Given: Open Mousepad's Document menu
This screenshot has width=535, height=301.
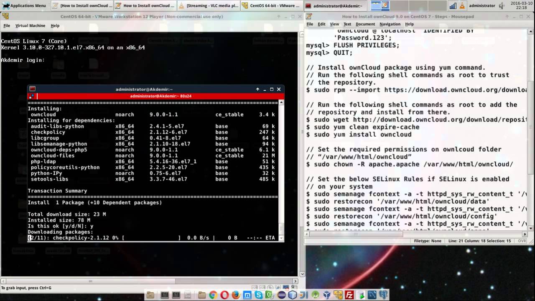Looking at the screenshot, I should point(365,24).
